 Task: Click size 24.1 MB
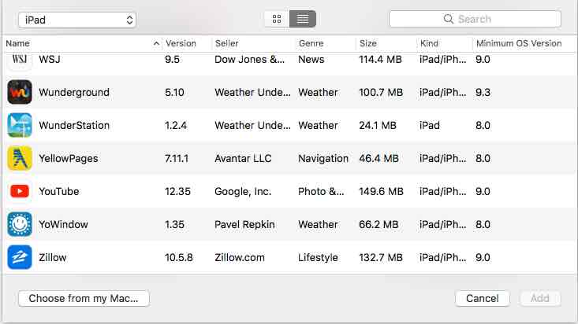tap(378, 125)
